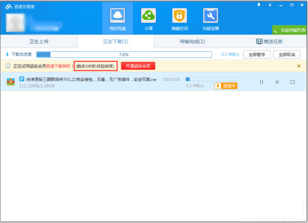
Task: Click the 下载总进度 label with down arrow
Action: pos(19,54)
